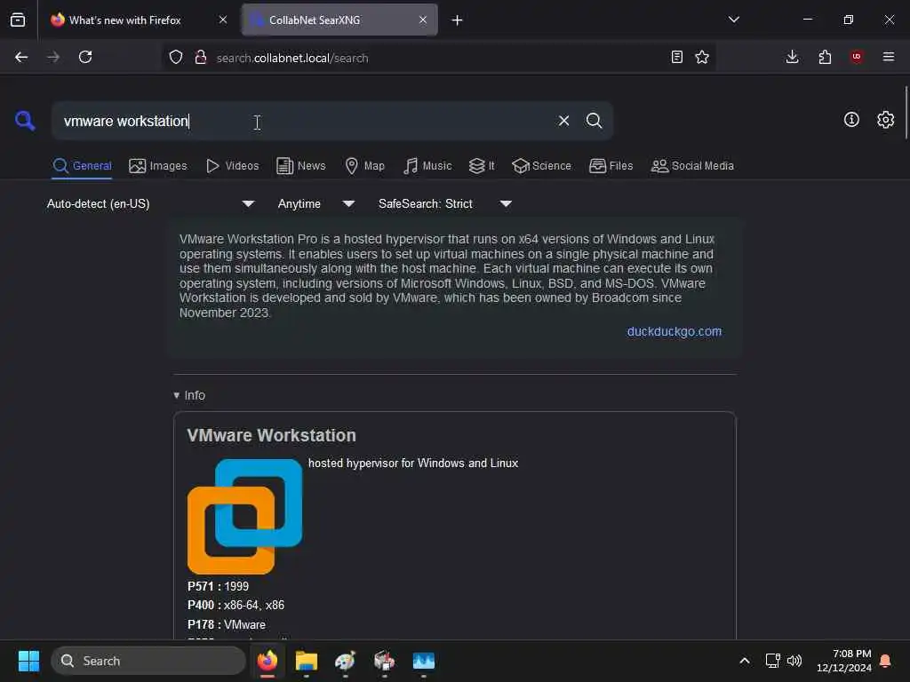Open the notification bell icon
Screen dimensions: 910x682
(886, 661)
